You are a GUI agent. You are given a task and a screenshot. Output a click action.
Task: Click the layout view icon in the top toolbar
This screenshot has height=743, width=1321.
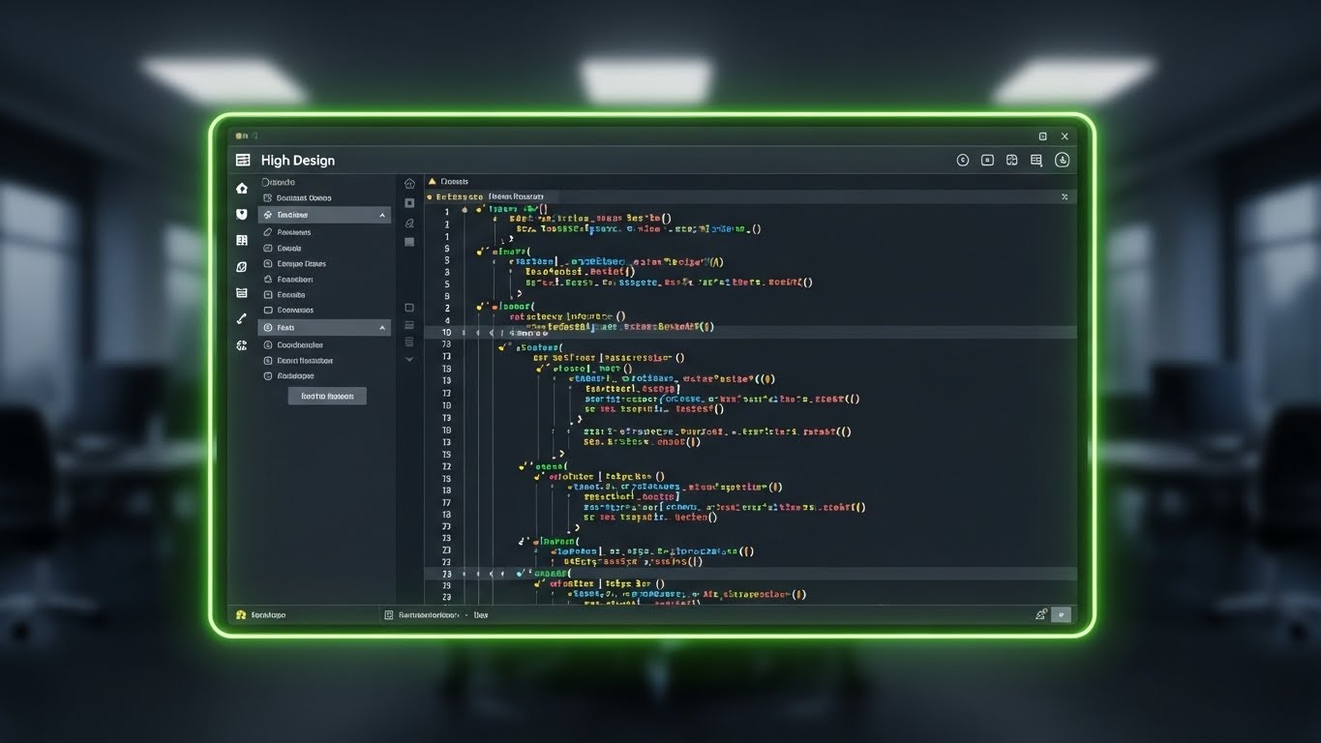click(x=1036, y=160)
